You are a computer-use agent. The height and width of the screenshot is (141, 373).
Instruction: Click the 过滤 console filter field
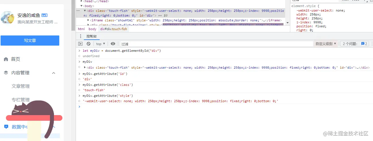point(216,44)
